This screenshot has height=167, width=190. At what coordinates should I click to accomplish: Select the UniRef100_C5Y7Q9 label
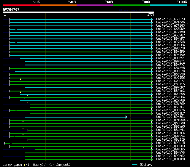170,104
